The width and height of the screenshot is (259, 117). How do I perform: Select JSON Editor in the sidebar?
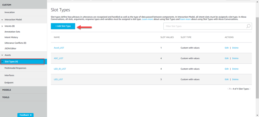[11, 49]
